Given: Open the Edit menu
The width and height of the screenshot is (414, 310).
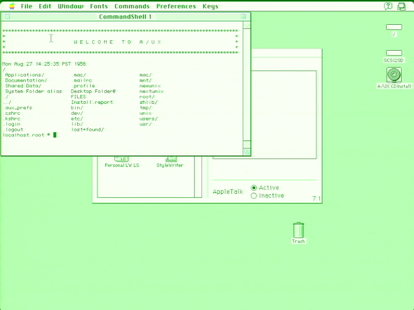Looking at the screenshot, I should coord(45,6).
